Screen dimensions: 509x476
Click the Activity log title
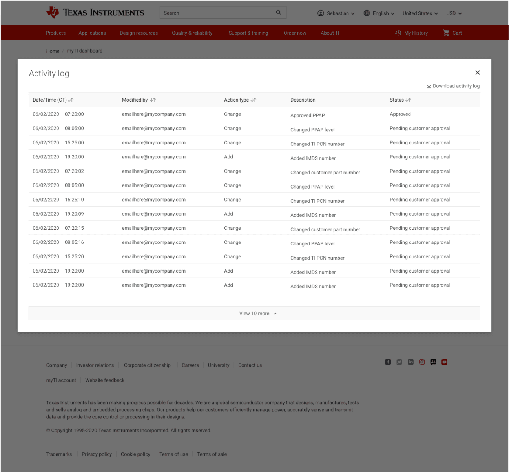[49, 73]
